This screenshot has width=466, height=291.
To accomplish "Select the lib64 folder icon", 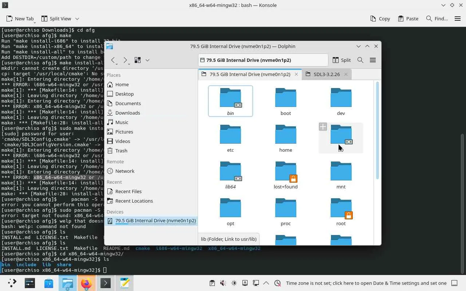I will click(x=230, y=171).
